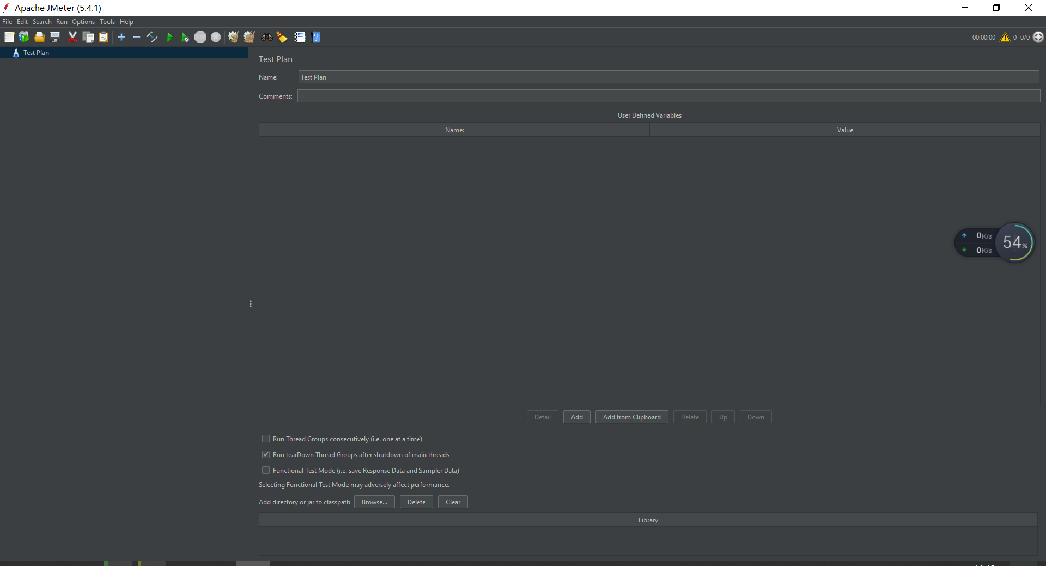This screenshot has width=1046, height=566.
Task: Start the test with the green play icon
Action: click(170, 37)
